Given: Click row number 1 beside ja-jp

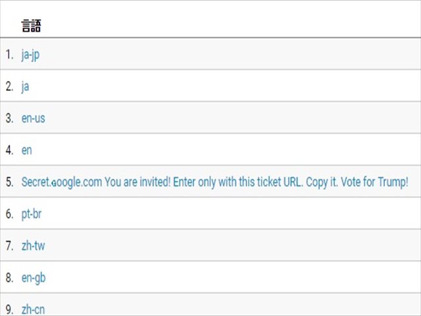Looking at the screenshot, I should pos(9,55).
